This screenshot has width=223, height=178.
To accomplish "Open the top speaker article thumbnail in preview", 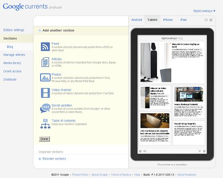I will (x=156, y=62).
